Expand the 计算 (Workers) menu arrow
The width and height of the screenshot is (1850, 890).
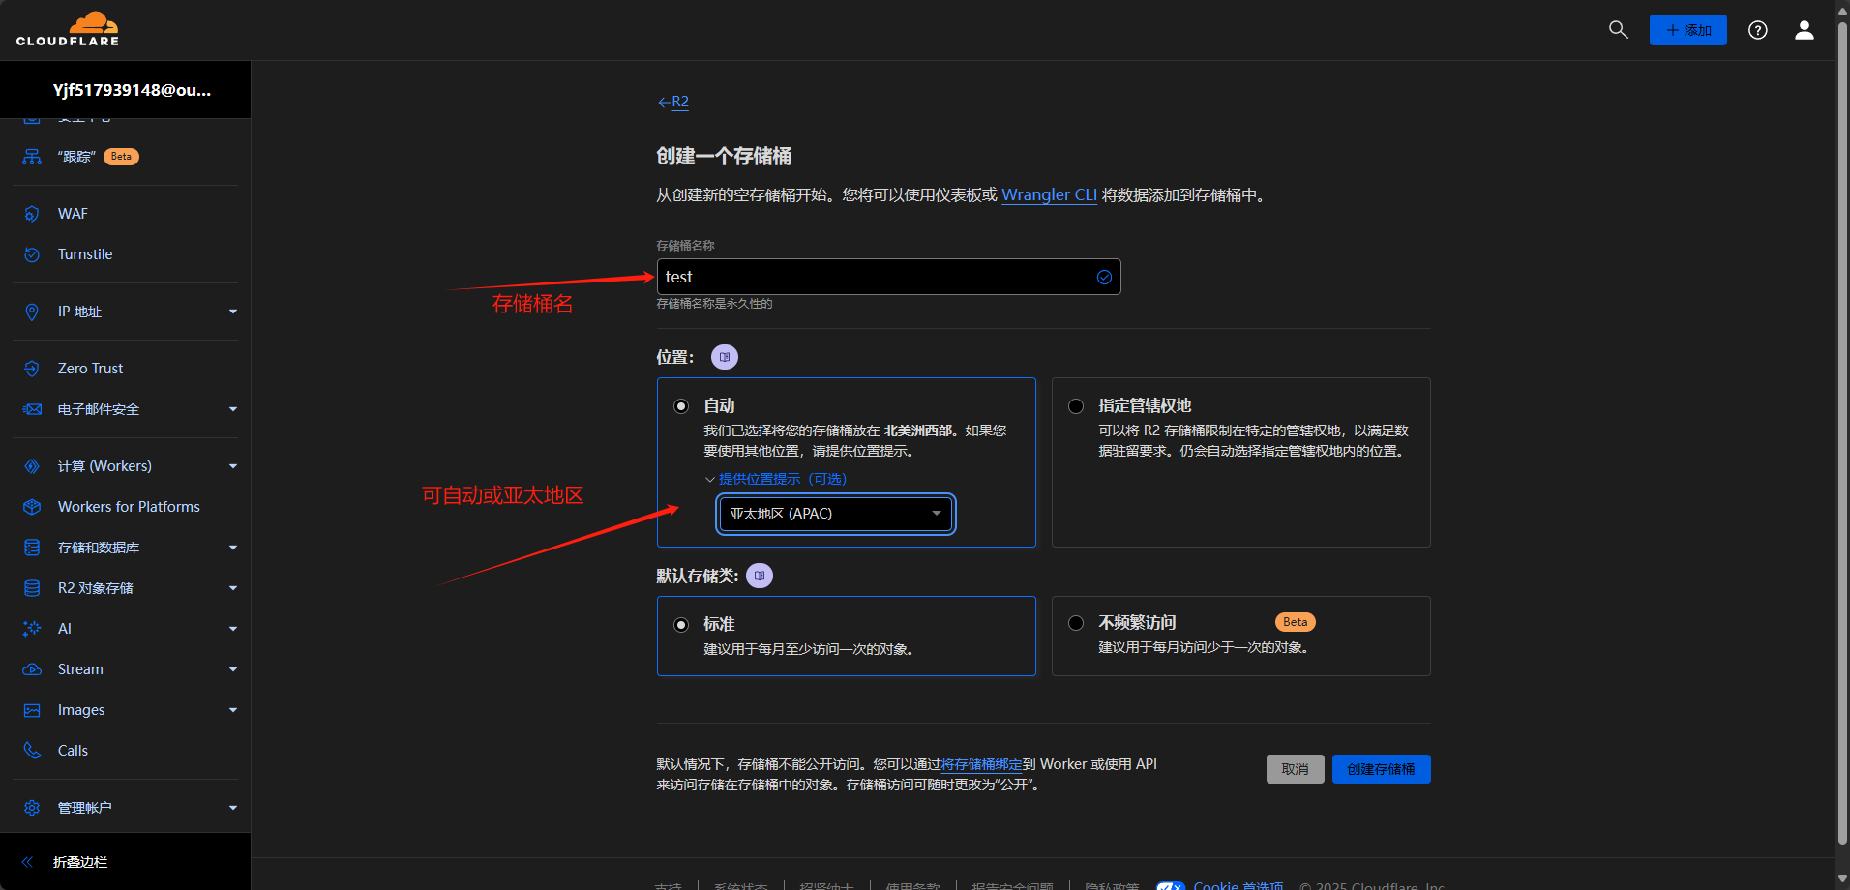point(233,466)
